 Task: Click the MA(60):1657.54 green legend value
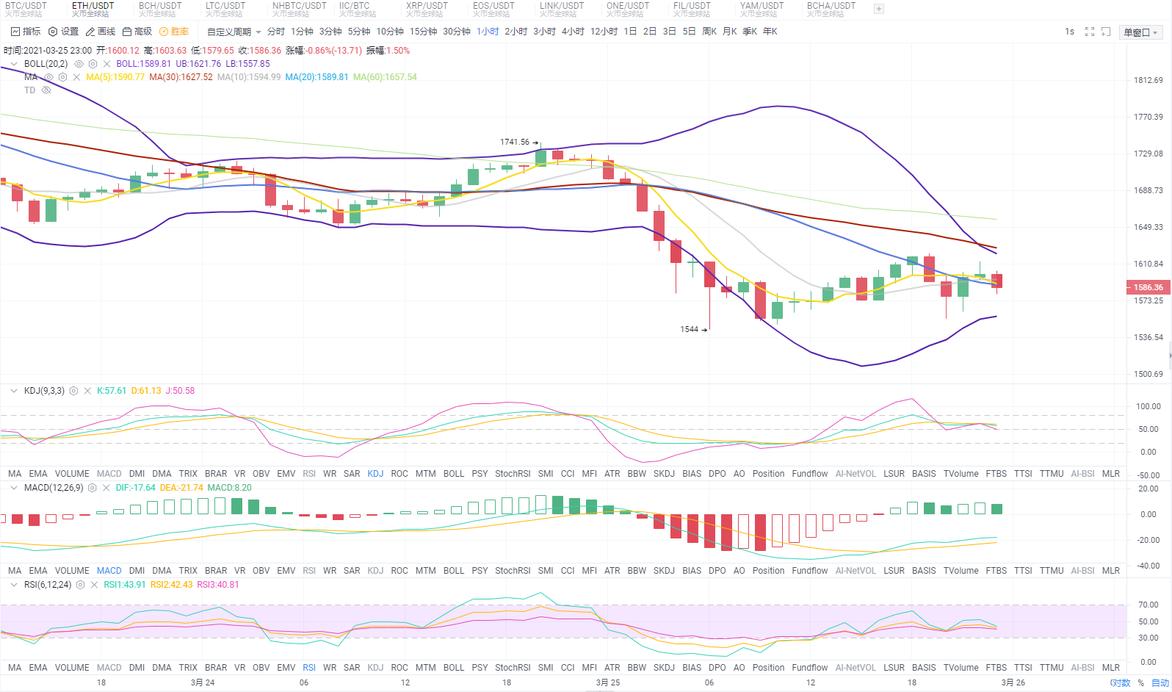[385, 77]
